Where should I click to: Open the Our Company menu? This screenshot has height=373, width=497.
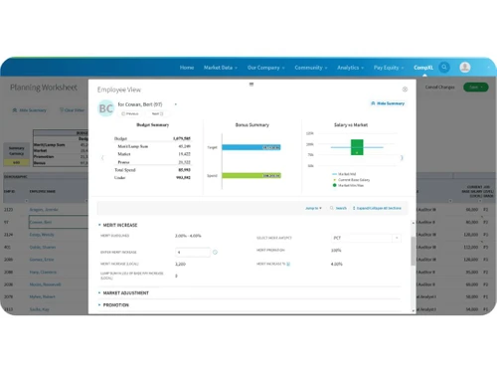click(x=266, y=68)
